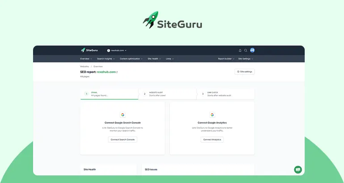Open the Search Insights menu

[x=106, y=59]
